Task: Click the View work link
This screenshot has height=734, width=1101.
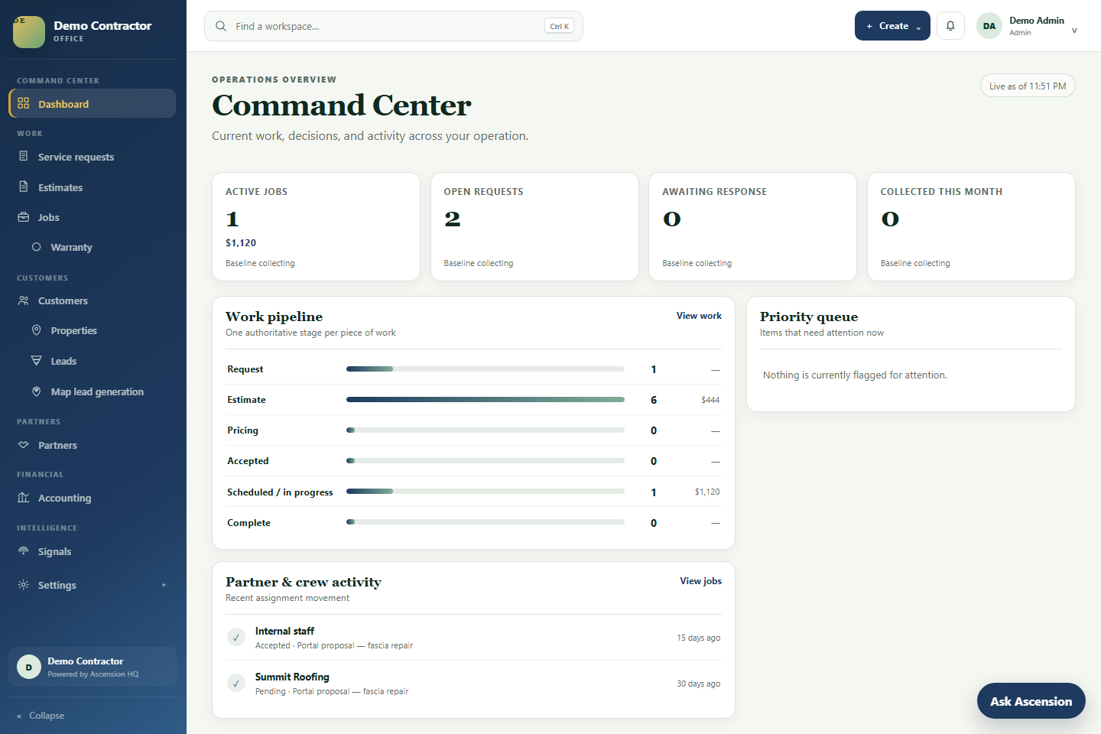Action: (699, 316)
